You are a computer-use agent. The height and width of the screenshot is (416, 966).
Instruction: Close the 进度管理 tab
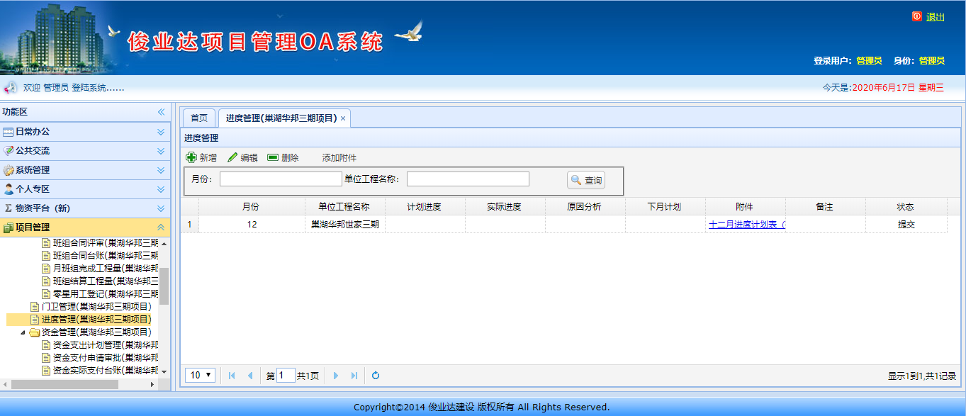[x=343, y=119]
